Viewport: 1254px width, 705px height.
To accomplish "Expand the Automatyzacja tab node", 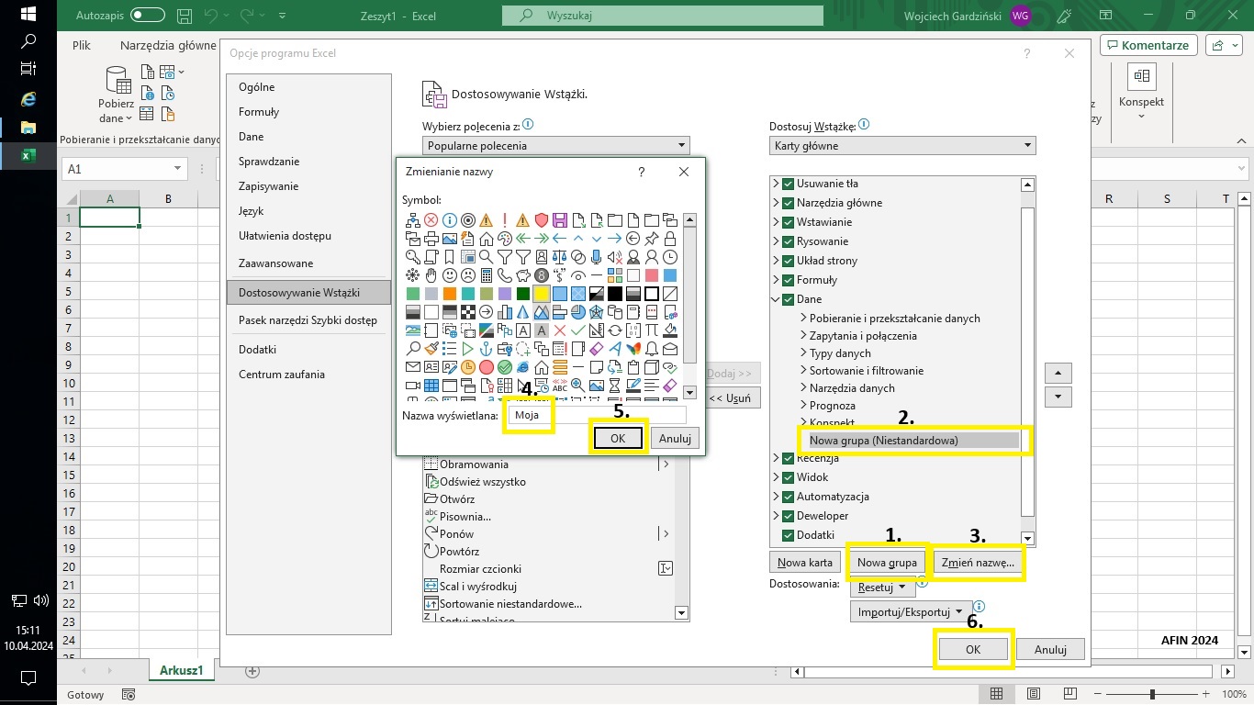I will point(776,497).
